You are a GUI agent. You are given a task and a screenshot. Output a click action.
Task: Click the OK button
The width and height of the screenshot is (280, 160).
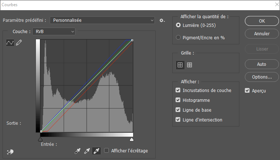(x=262, y=21)
